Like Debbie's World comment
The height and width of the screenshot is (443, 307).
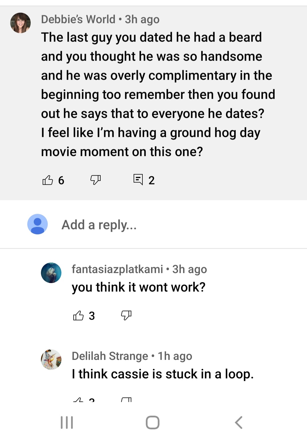click(x=48, y=180)
